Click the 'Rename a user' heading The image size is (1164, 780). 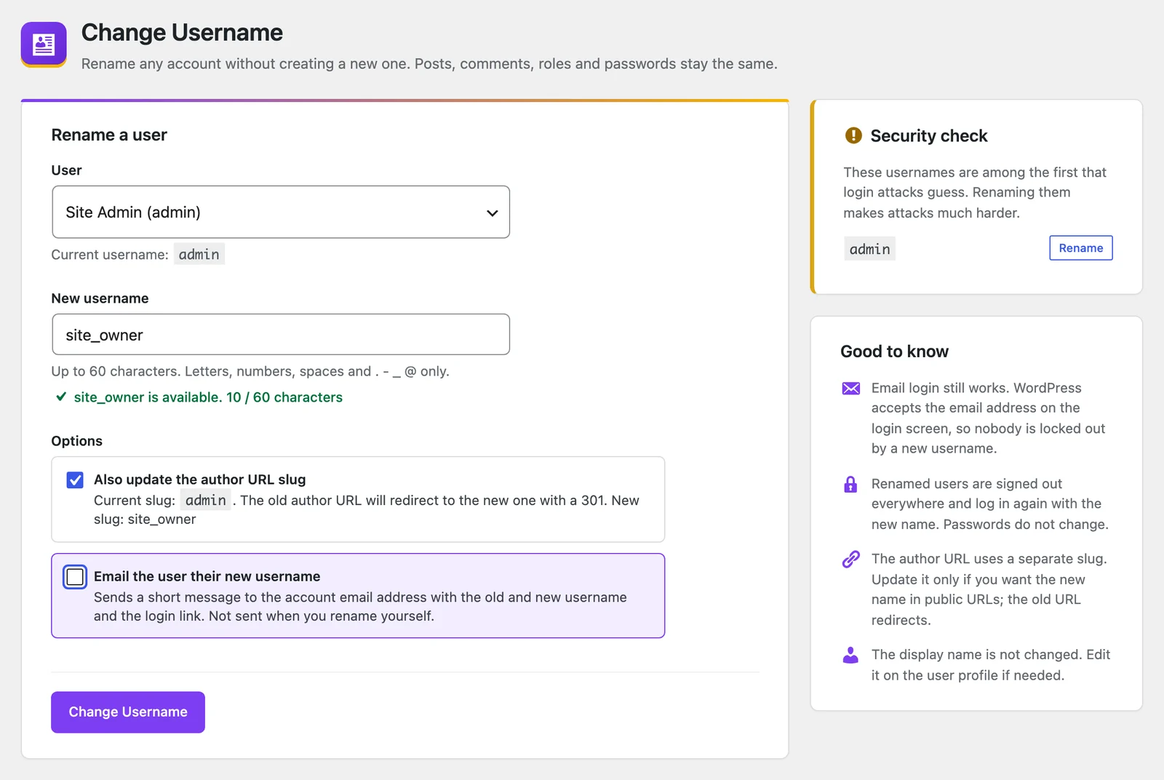[x=109, y=135]
